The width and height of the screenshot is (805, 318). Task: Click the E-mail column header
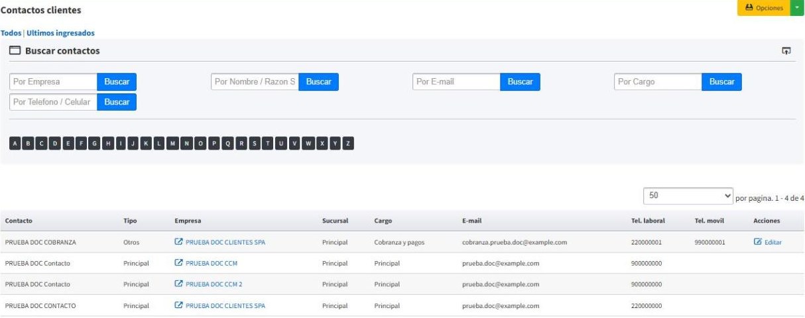(473, 221)
